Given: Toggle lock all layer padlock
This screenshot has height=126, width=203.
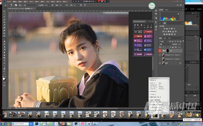Looking at the screenshot, I should [x=173, y=47].
